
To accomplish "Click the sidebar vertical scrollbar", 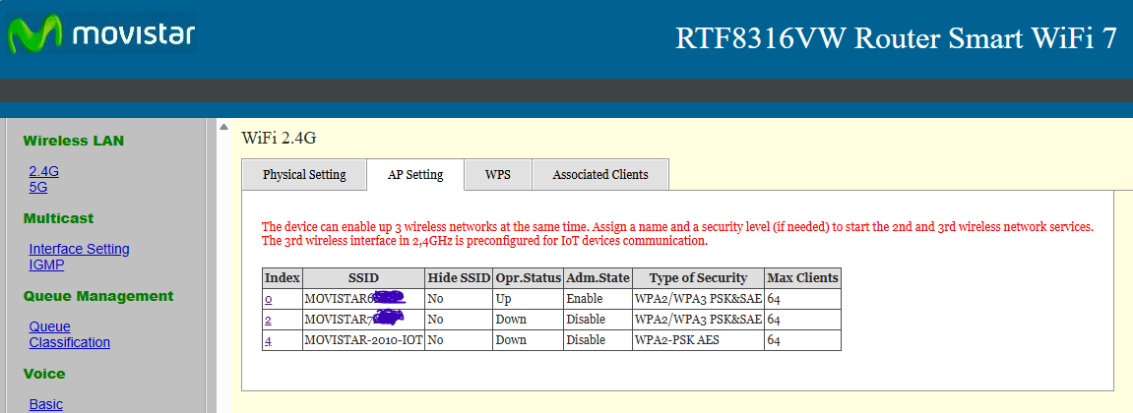I will [x=210, y=265].
